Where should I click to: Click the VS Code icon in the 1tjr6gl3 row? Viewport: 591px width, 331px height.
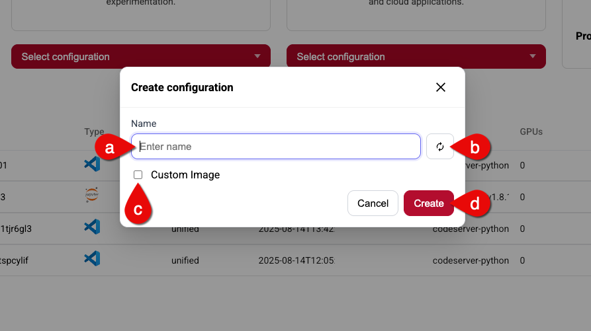pos(92,227)
